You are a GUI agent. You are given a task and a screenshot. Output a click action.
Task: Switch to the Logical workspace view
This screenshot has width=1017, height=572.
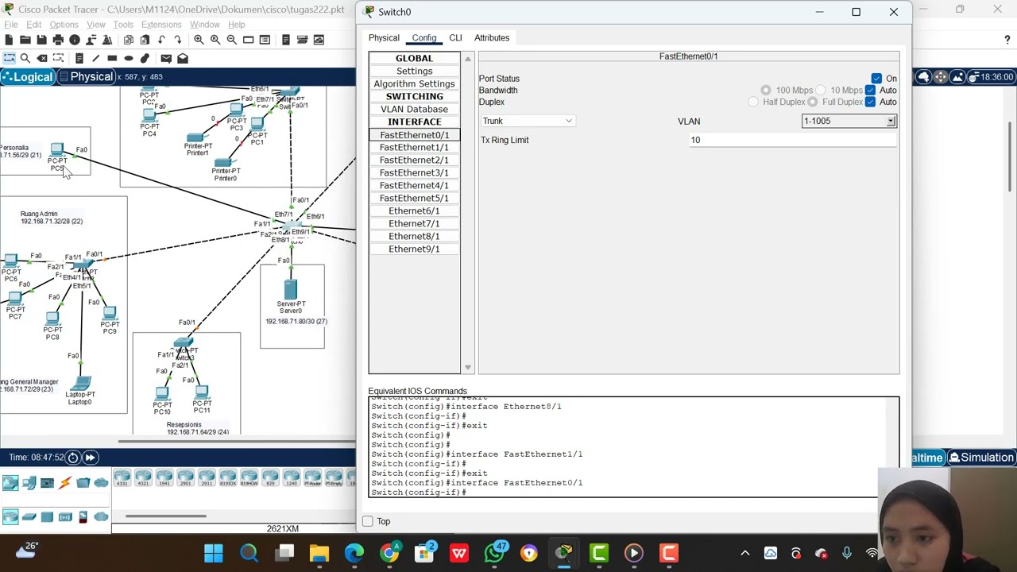(28, 77)
